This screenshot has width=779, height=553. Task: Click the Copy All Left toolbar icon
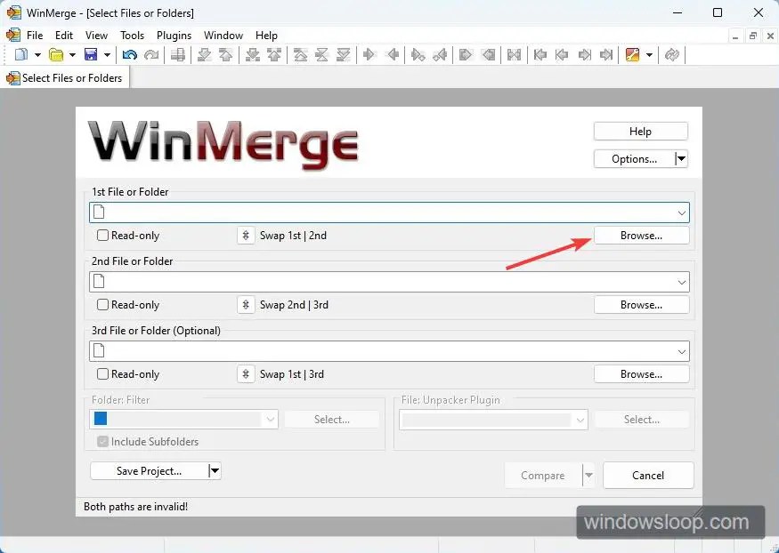pyautogui.click(x=489, y=54)
